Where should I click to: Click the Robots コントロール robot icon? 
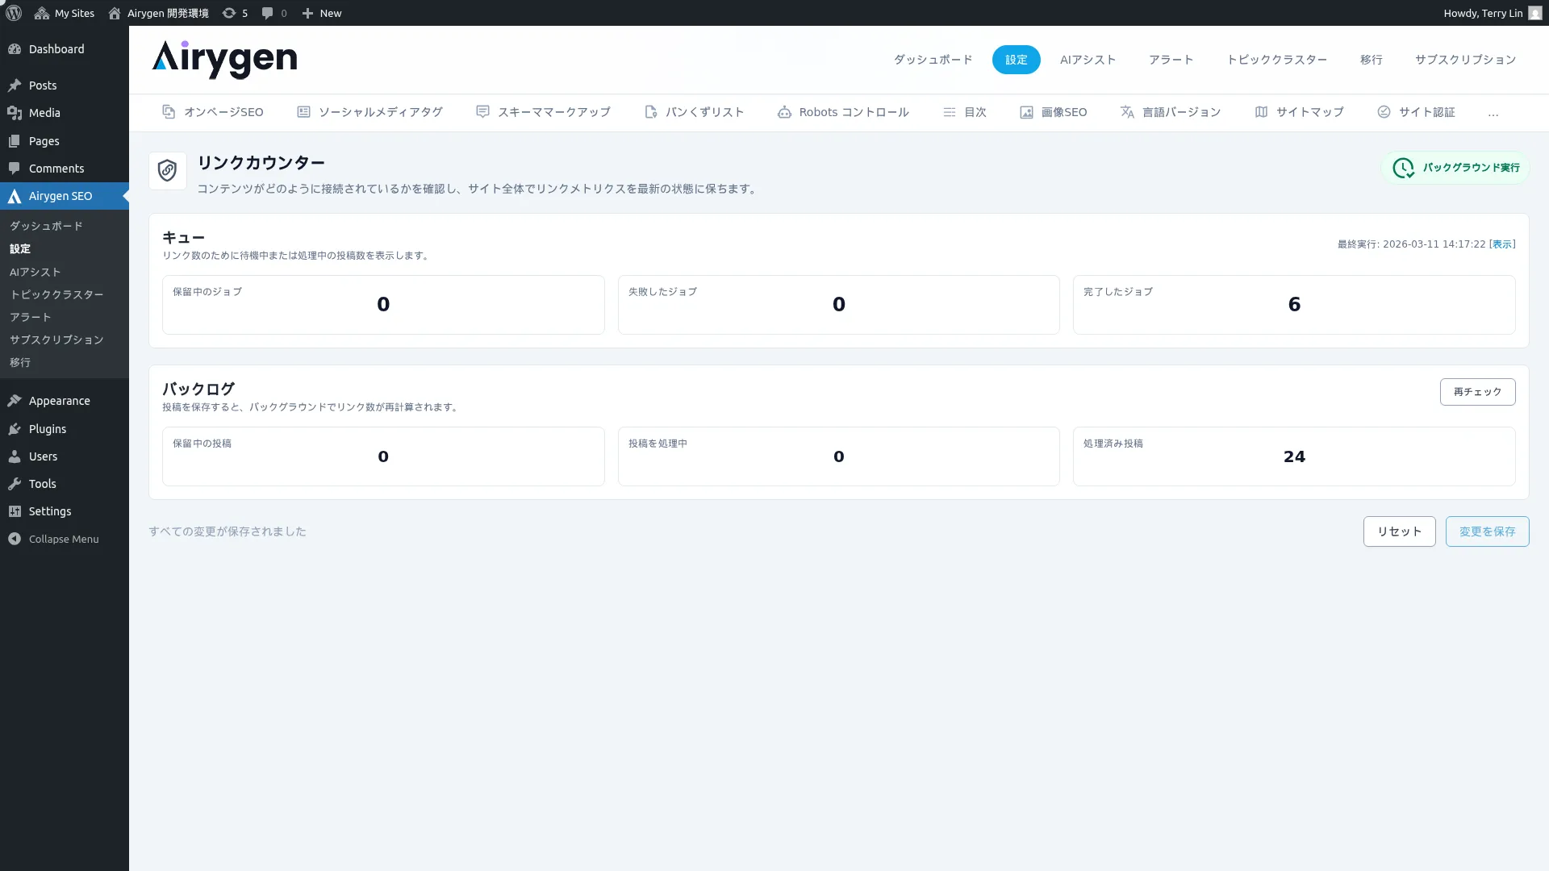784,112
